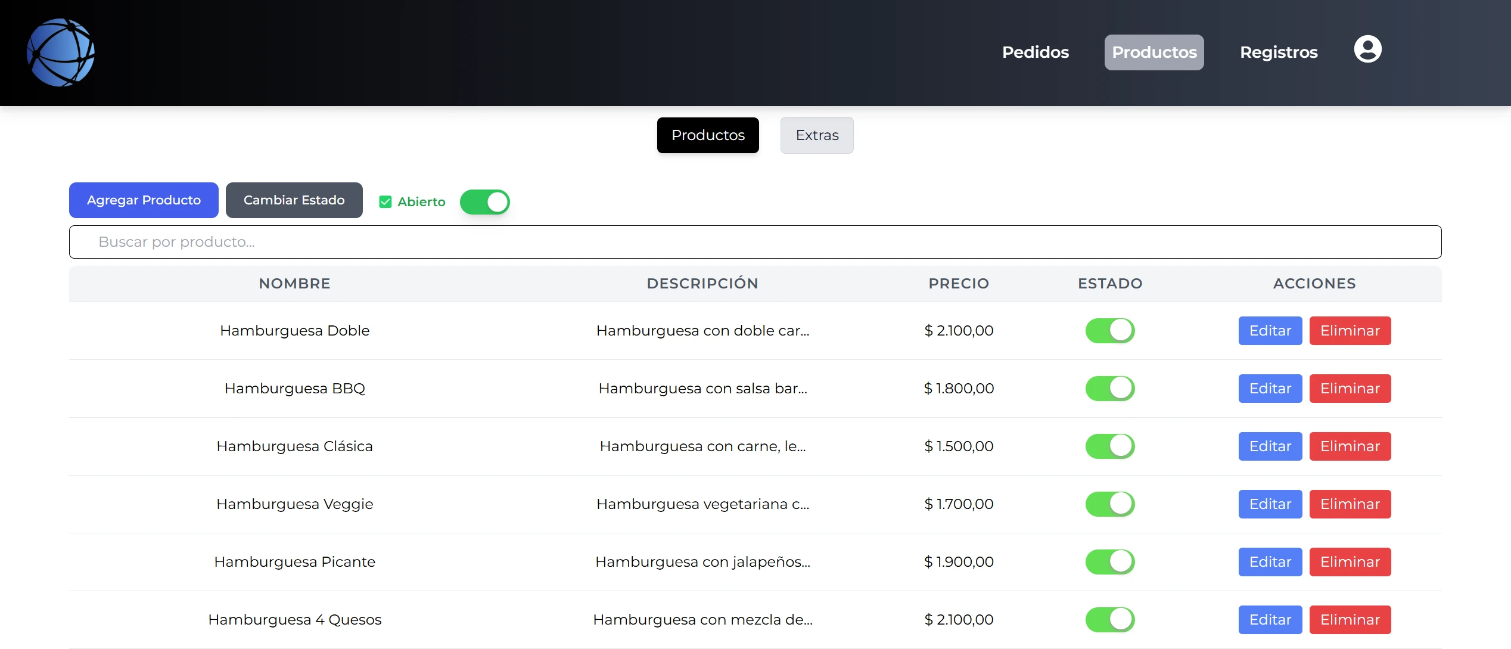Click the price '$ 1.500,00'

[959, 446]
